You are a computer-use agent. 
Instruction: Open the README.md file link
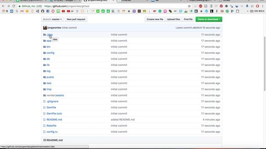(x=54, y=120)
